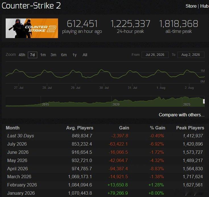Click the -1.72% gain for June 2026

(157, 152)
